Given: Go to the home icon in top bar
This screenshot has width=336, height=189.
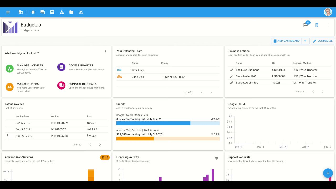Looking at the screenshot, I should tap(33, 12).
